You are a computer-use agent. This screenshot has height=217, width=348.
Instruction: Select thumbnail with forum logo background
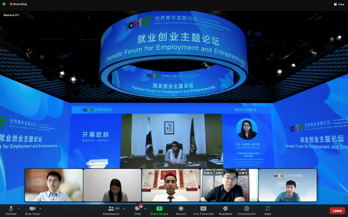click(288, 185)
